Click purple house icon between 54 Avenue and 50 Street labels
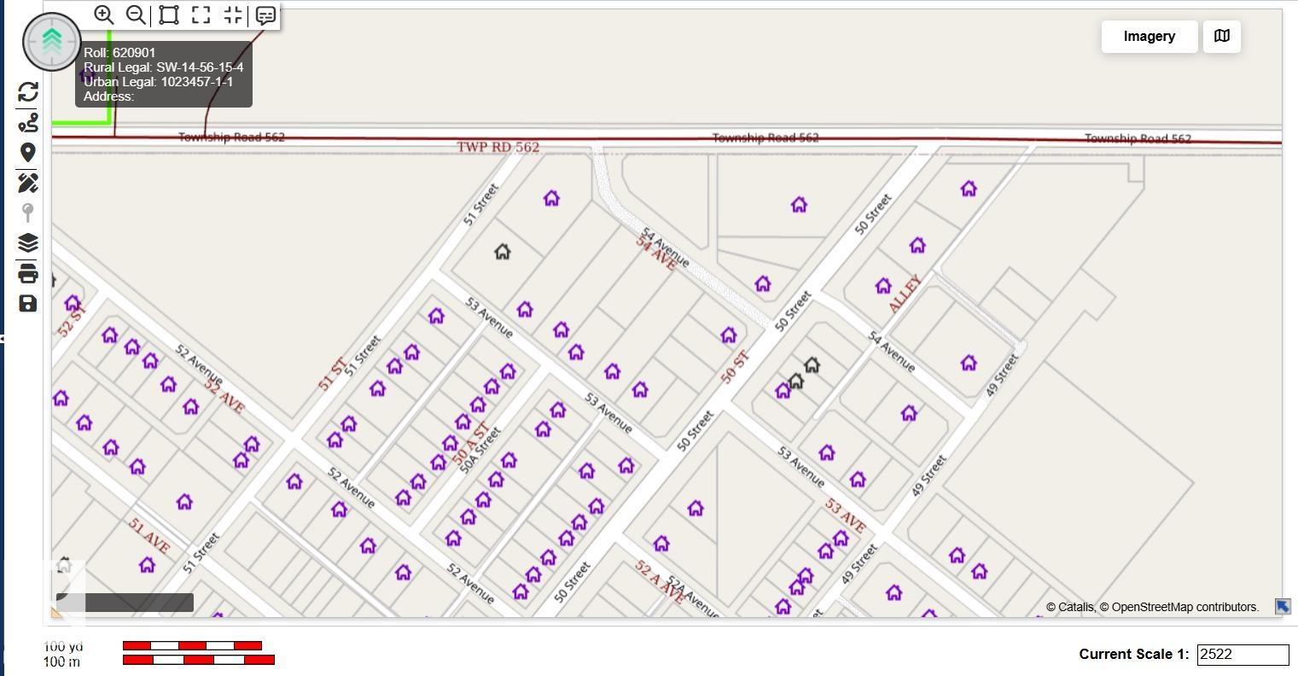This screenshot has height=676, width=1298. coord(763,284)
